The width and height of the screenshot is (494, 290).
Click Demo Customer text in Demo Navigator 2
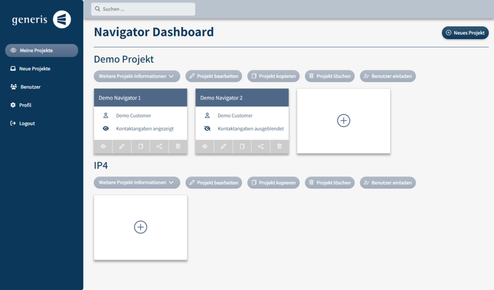pos(235,116)
